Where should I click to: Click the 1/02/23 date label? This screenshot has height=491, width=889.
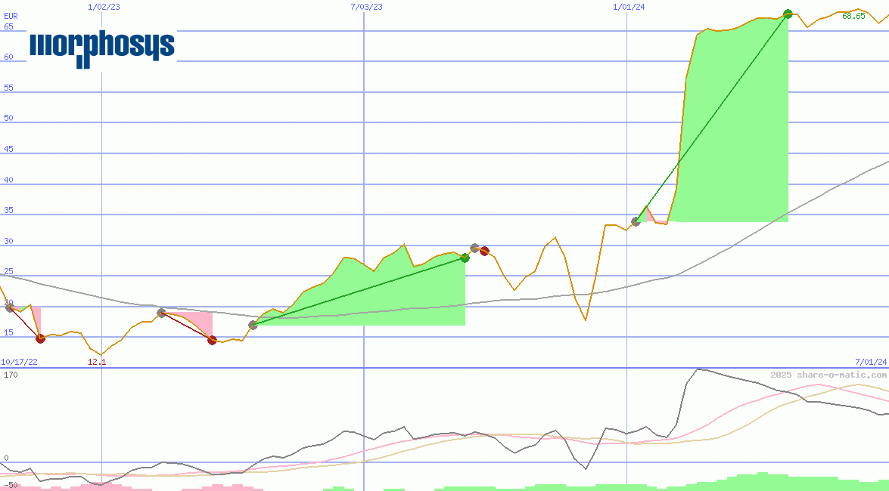click(x=104, y=7)
